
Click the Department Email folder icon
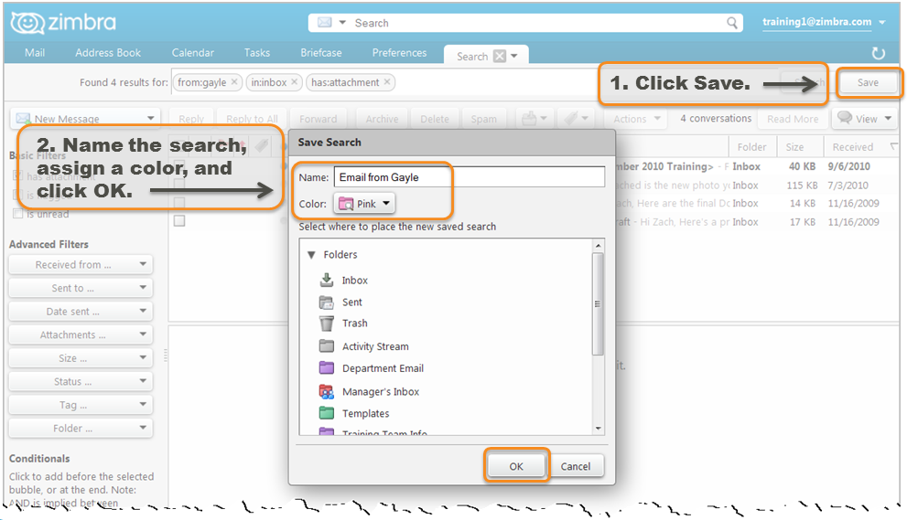coord(326,368)
